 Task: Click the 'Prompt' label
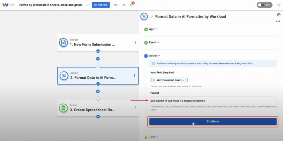[x=155, y=93]
